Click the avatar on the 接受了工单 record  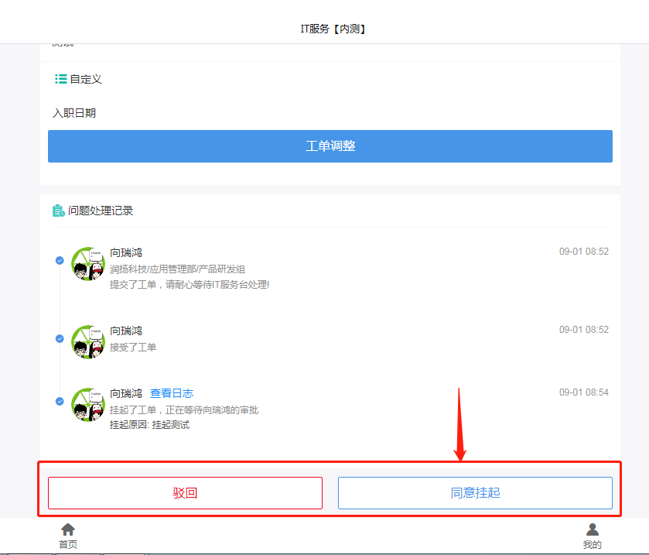click(x=87, y=341)
